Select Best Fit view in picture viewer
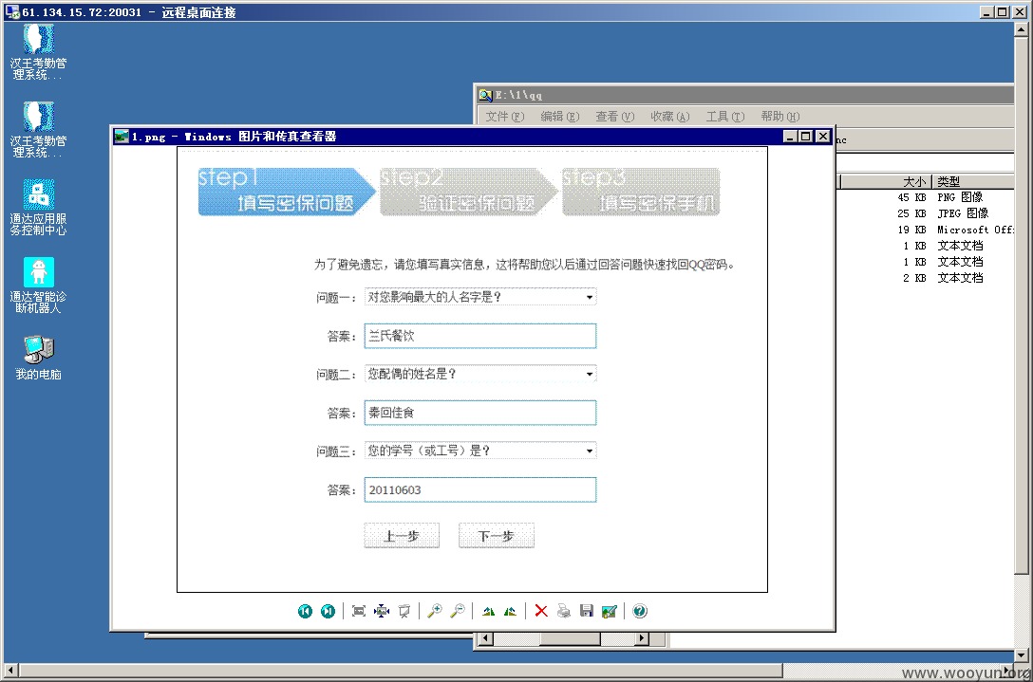The height and width of the screenshot is (682, 1033). (x=358, y=612)
